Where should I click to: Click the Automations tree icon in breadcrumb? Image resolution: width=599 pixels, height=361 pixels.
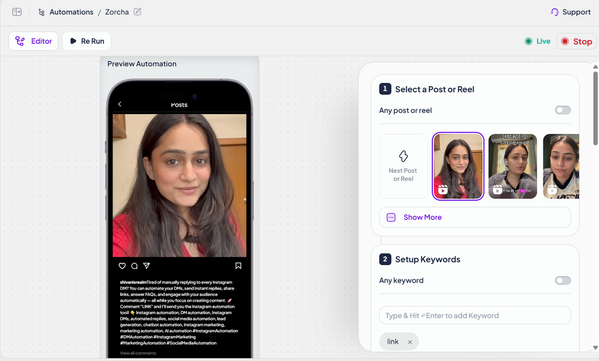coord(42,12)
